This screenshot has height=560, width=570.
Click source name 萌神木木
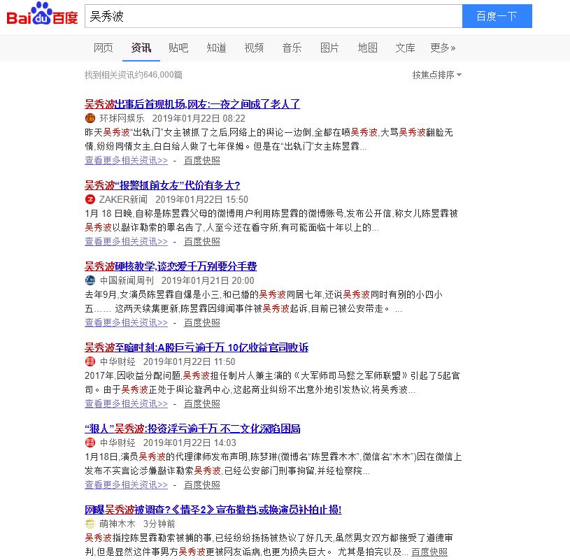tap(117, 524)
